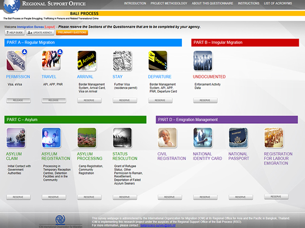Image resolution: width=305 pixels, height=228 pixels.
Task: Open the Civil Registration child icon
Action: pos(167,138)
